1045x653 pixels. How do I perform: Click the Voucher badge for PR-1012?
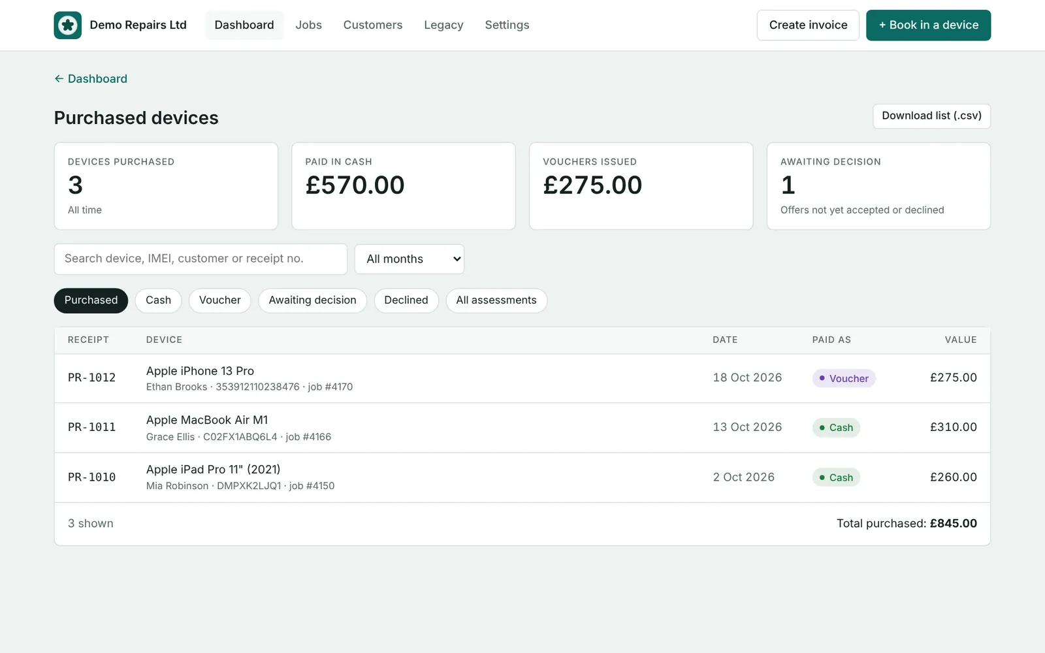click(844, 379)
